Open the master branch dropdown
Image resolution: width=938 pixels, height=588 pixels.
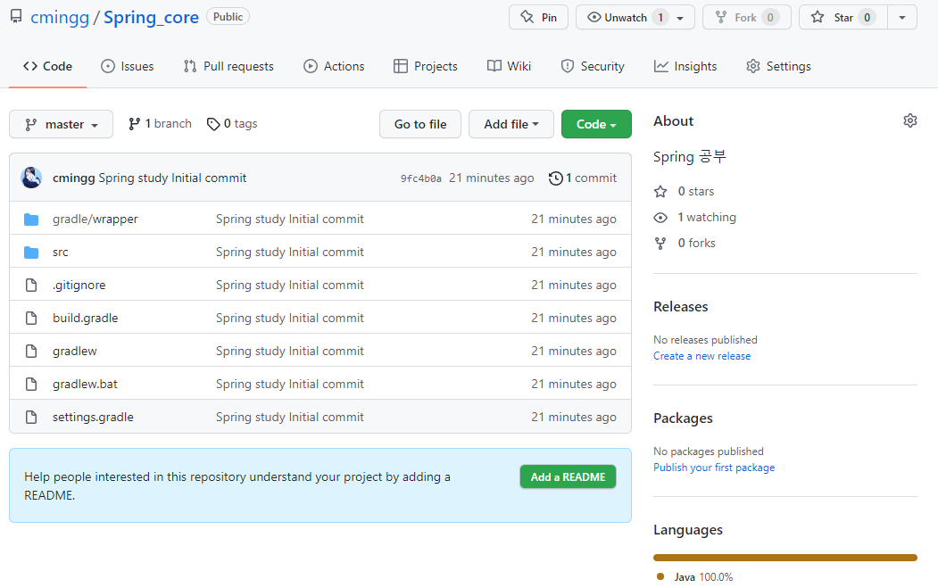[x=61, y=124]
